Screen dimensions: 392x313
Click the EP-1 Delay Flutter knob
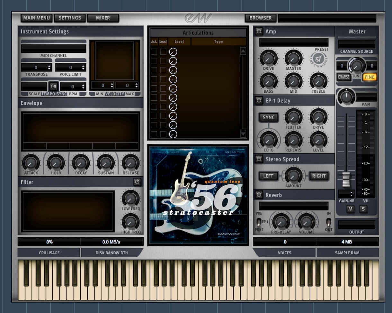(x=293, y=117)
